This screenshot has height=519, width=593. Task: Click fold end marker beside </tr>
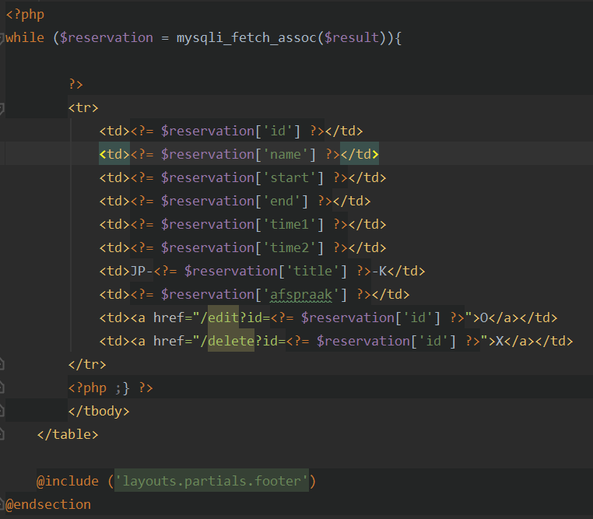2,365
